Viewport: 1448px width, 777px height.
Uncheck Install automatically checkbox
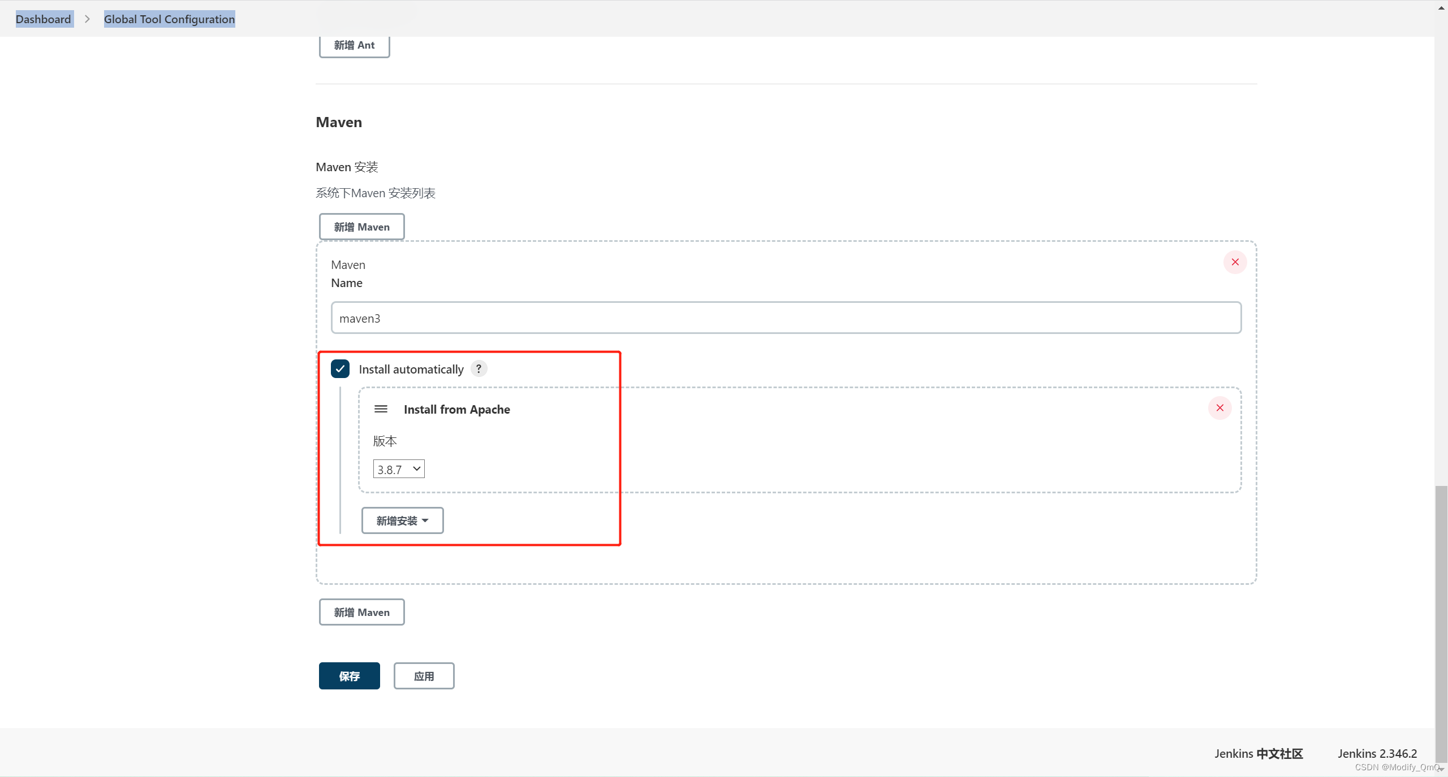[340, 369]
